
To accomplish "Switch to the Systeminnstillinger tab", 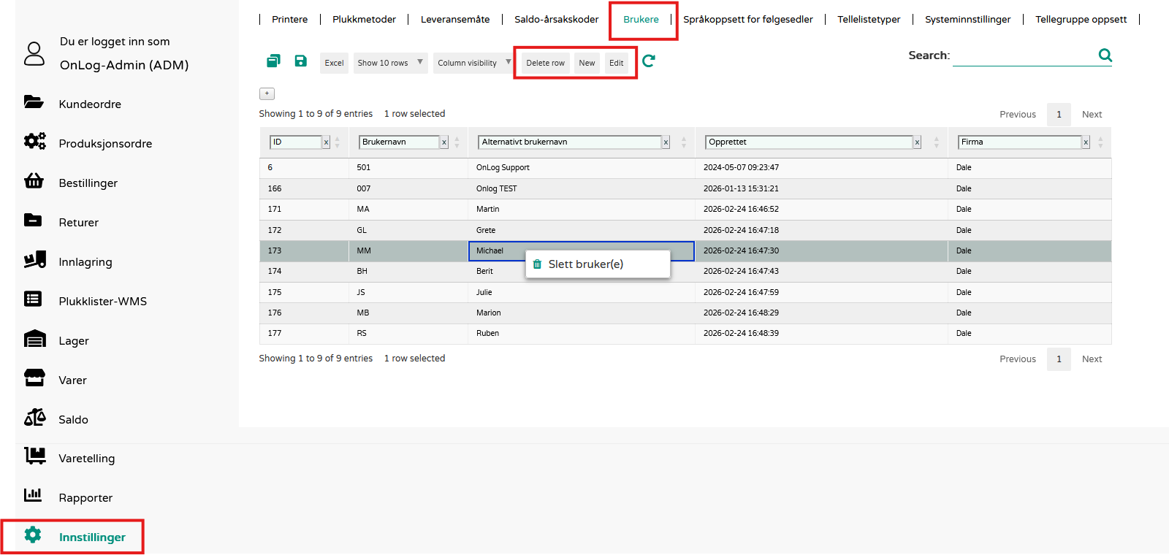I will pos(967,20).
